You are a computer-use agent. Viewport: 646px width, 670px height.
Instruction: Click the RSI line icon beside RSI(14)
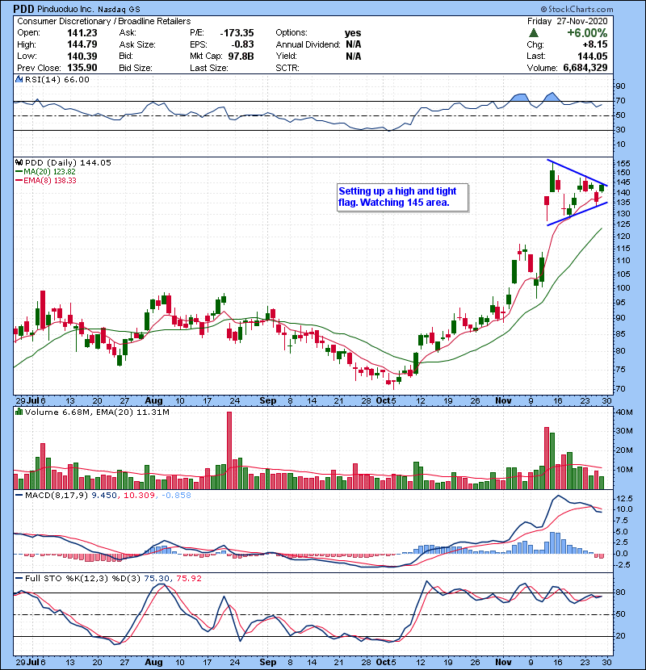(x=19, y=79)
